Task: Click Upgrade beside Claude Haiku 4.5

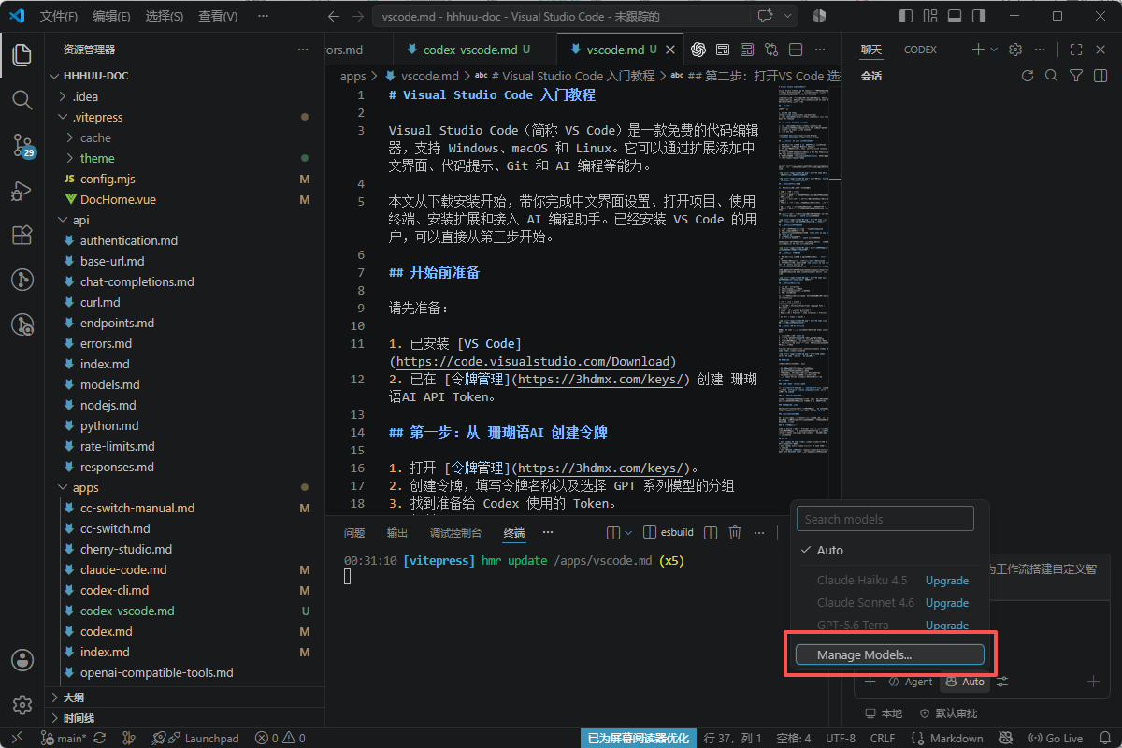Action: 946,580
